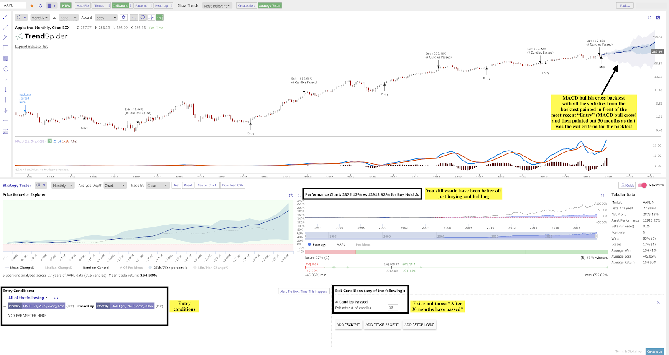Image resolution: width=669 pixels, height=355 pixels.
Task: Open Strategy Tester Monthly timeframe dropdown
Action: pos(63,185)
